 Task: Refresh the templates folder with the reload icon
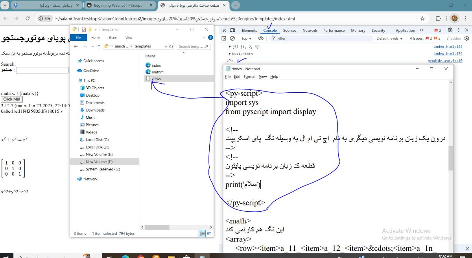[x=171, y=46]
